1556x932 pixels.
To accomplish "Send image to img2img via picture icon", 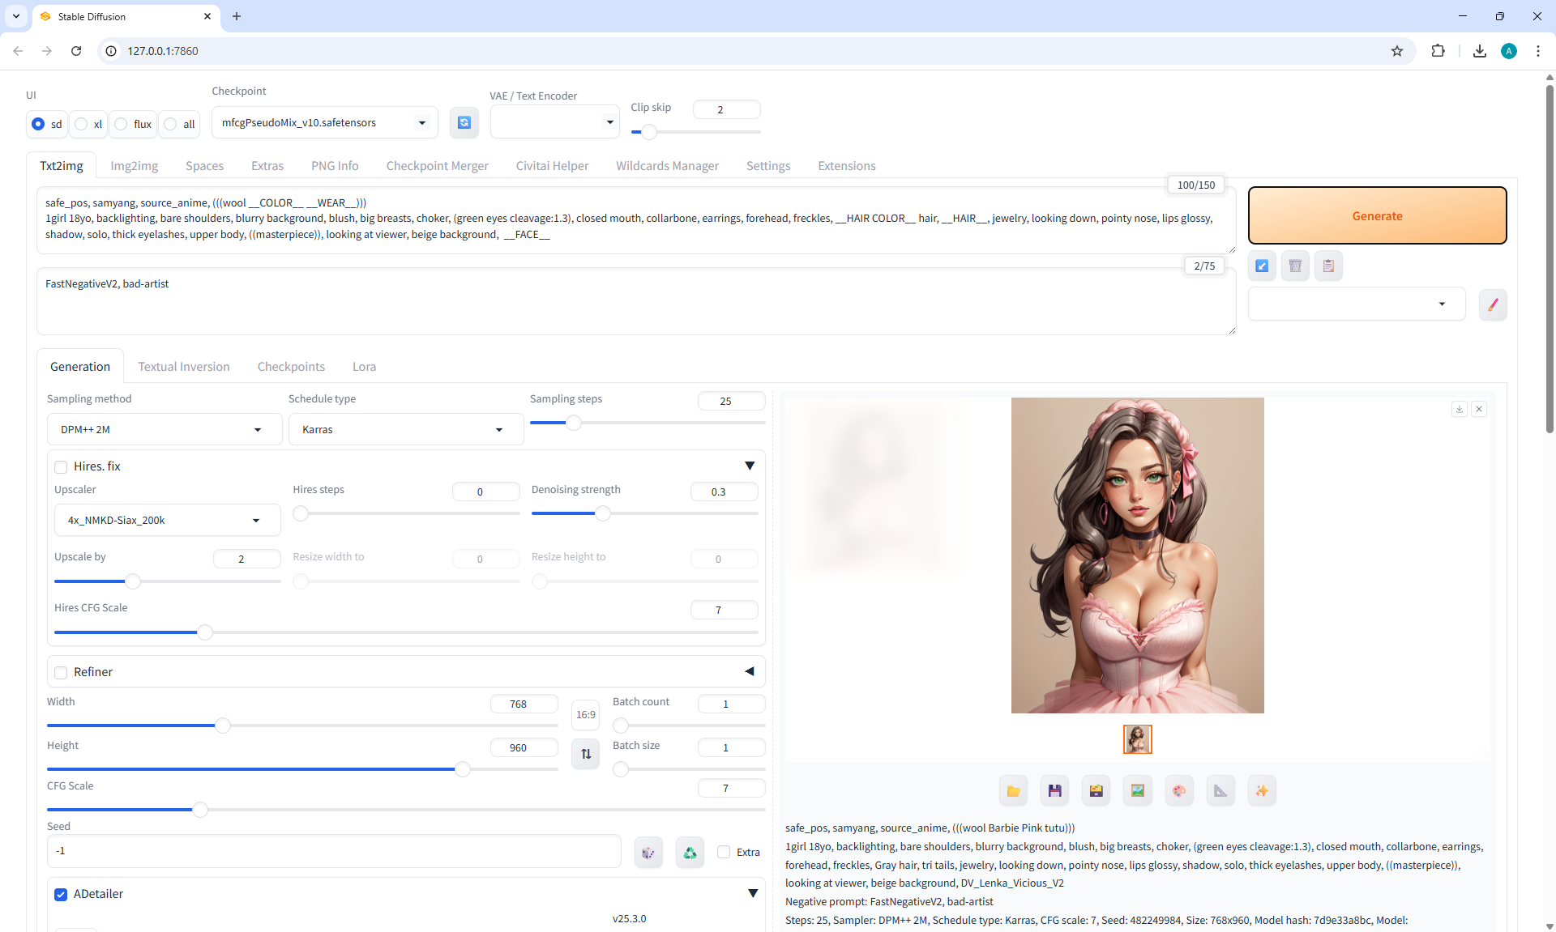I will [1138, 791].
